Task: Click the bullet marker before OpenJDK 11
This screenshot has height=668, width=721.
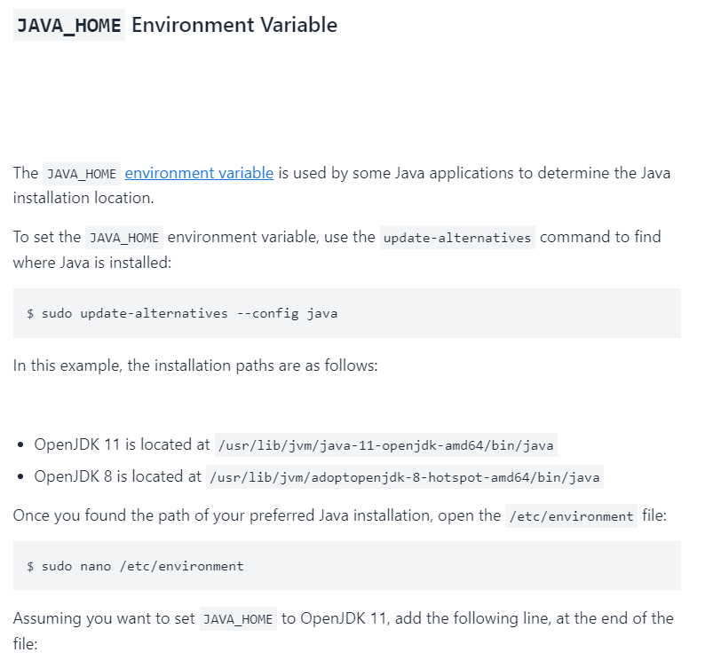Action: click(x=20, y=444)
